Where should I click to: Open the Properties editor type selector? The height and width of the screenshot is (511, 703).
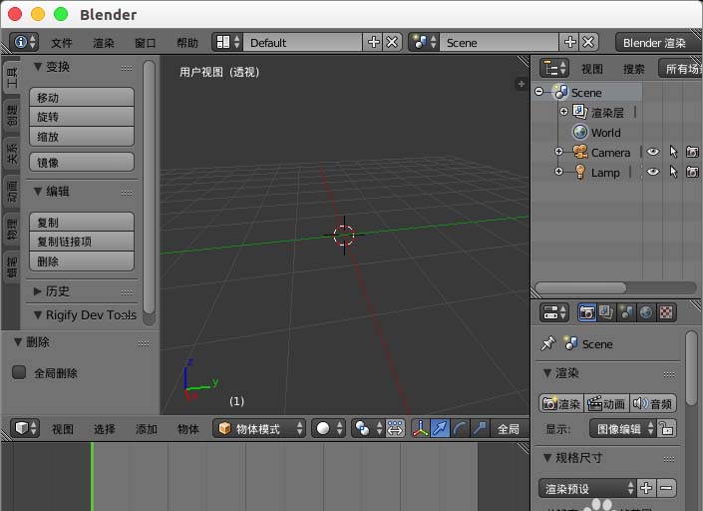[x=554, y=312]
